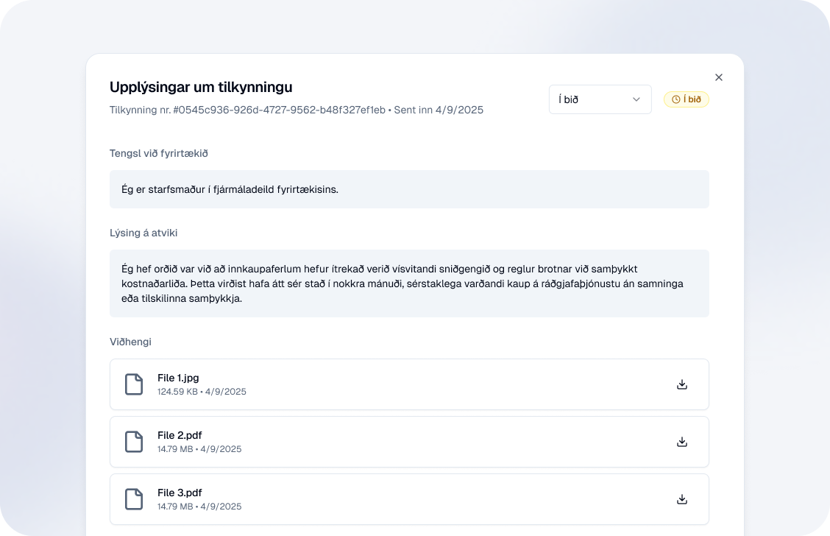Open the File 1.jpg file name

click(178, 378)
